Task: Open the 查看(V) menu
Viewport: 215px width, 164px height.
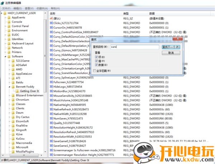Action: [29, 8]
